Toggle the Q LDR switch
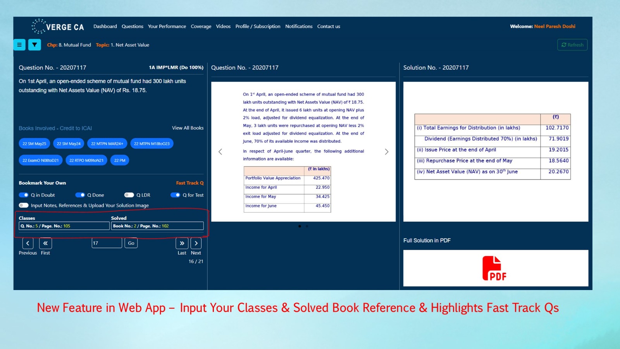The height and width of the screenshot is (349, 620). [x=129, y=195]
